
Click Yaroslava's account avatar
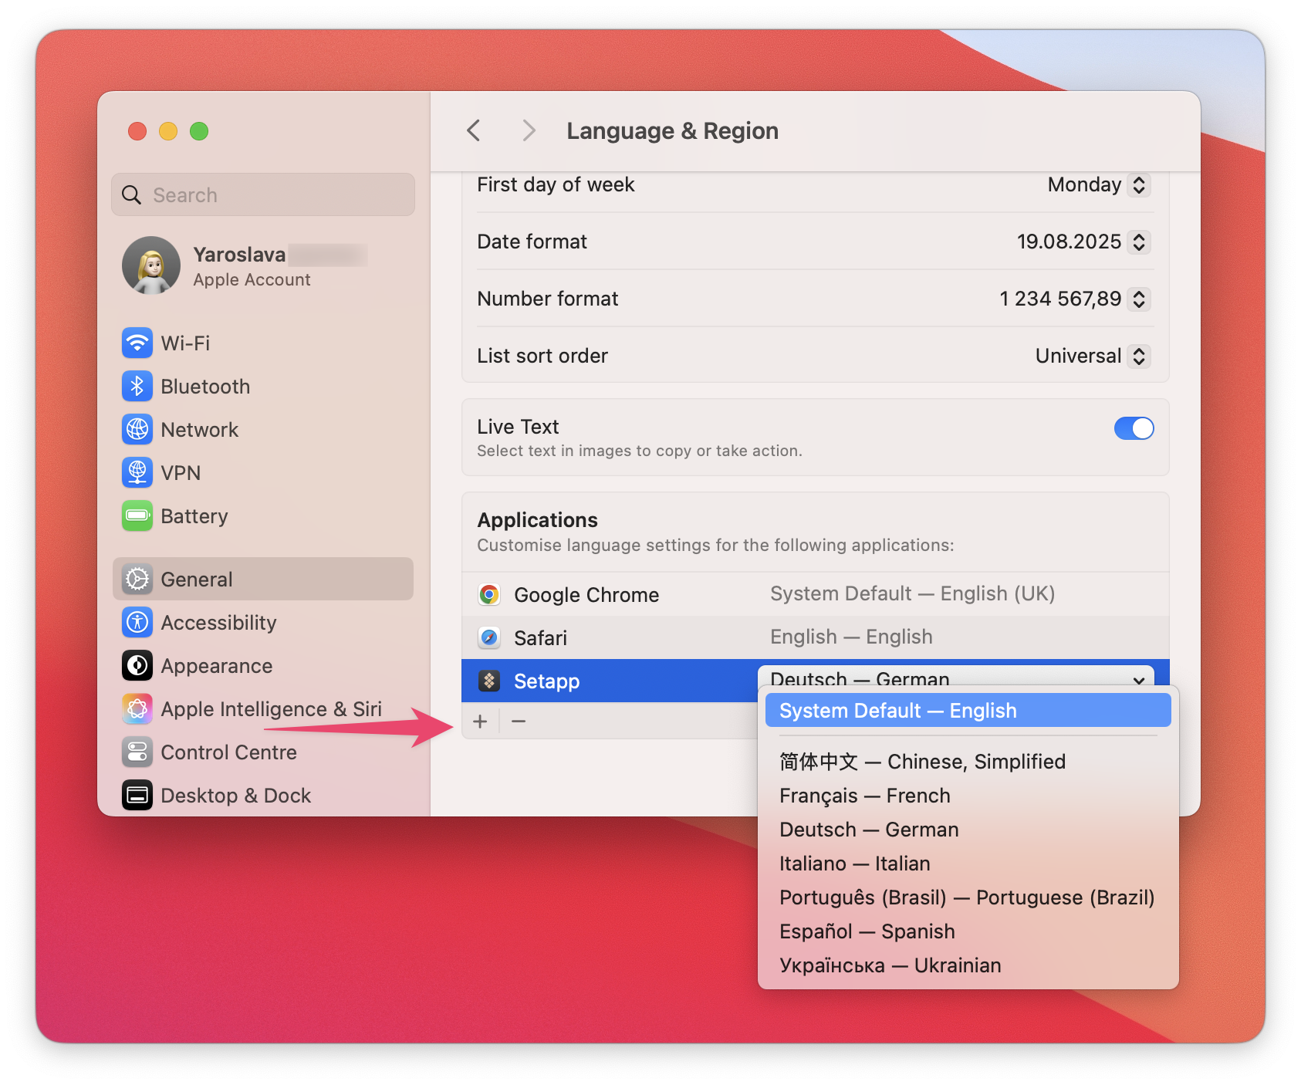click(151, 265)
